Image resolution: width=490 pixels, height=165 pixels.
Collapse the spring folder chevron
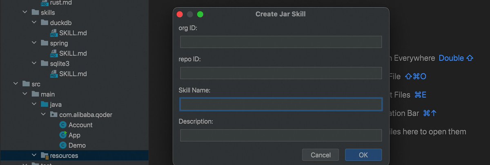(x=34, y=43)
